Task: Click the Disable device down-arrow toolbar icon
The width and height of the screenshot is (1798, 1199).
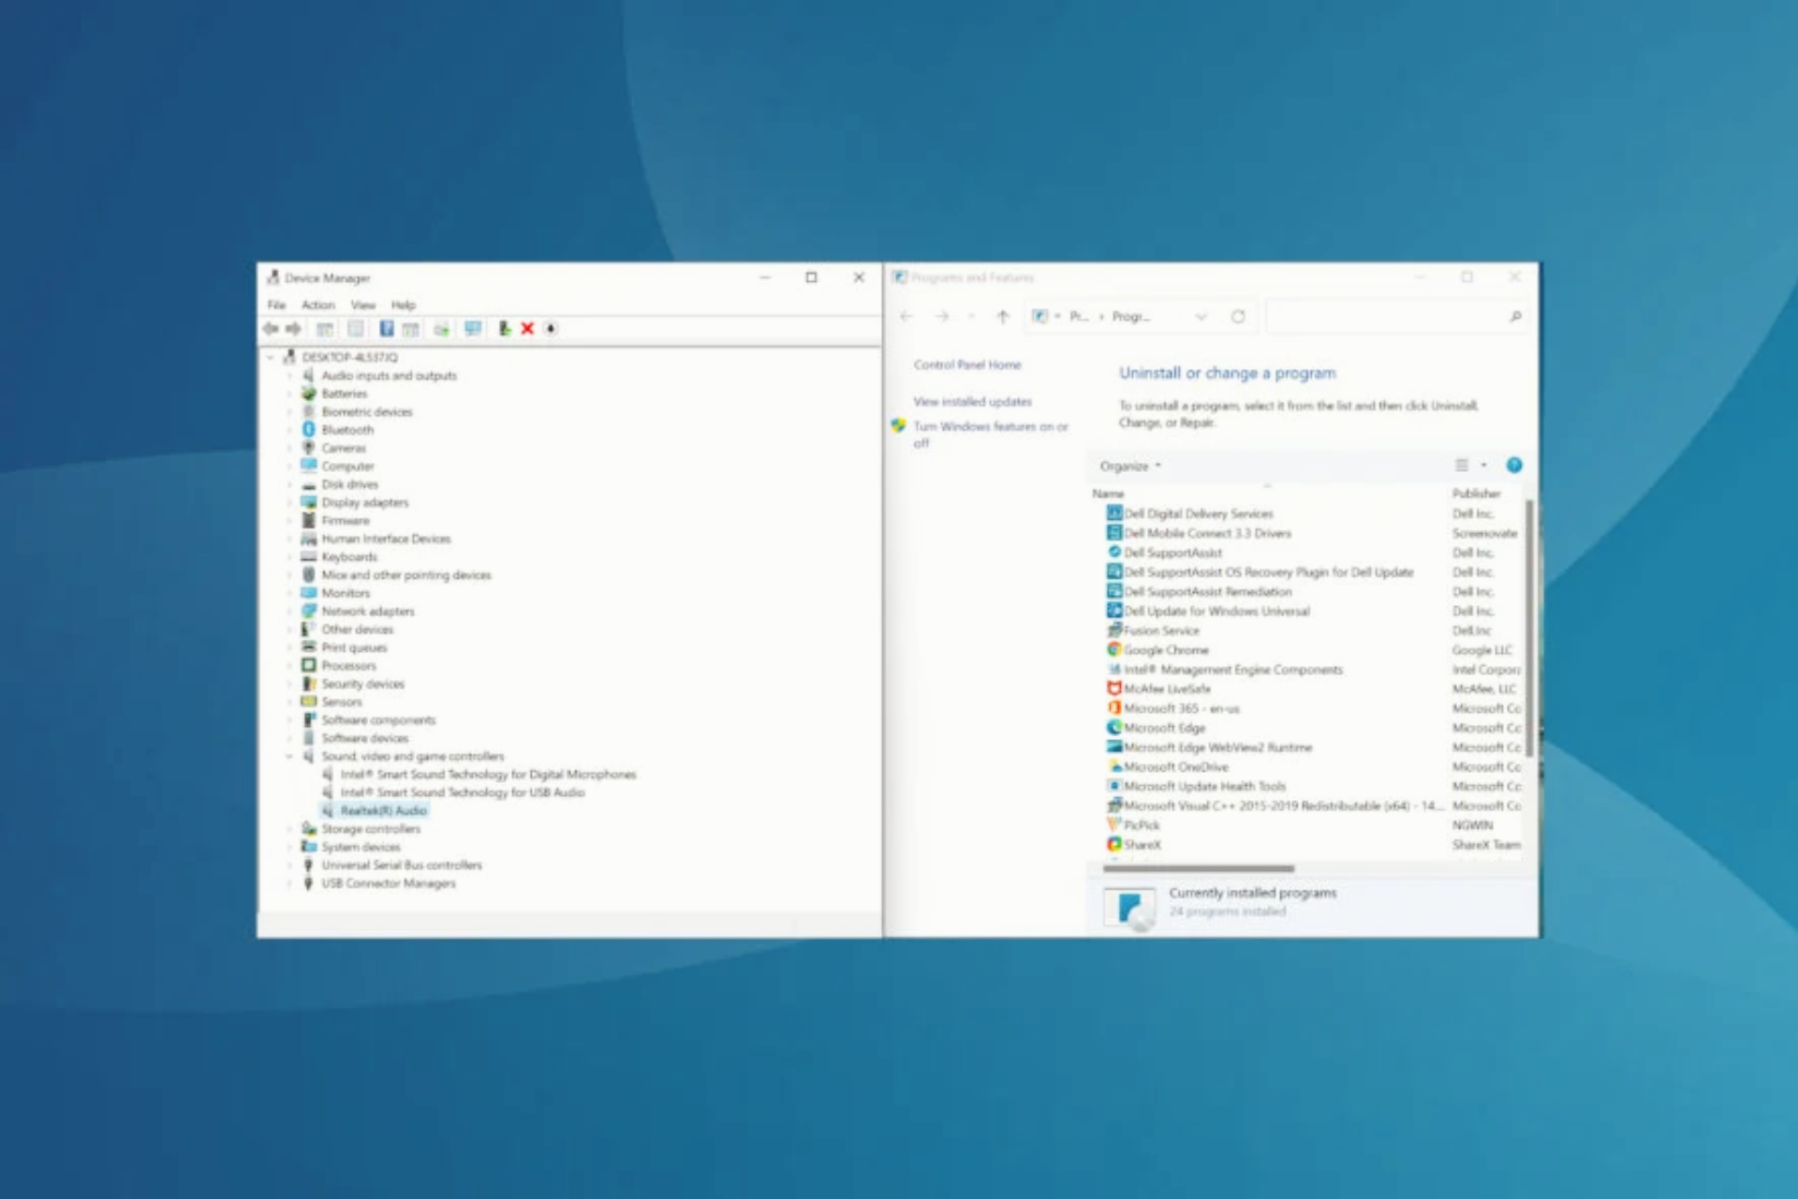Action: (x=551, y=329)
